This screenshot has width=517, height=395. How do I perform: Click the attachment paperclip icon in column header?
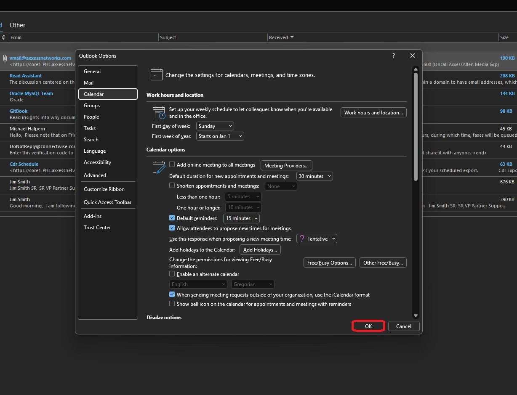(4, 37)
